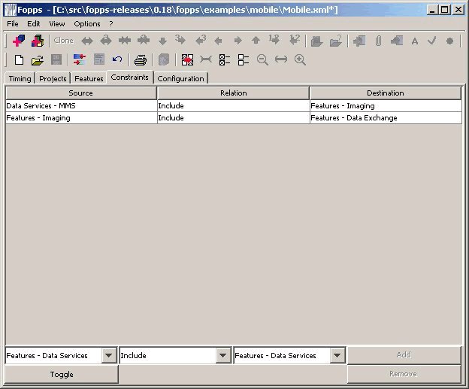Switch to the Timing tab
Screen dimensions: 469x389
(20, 78)
